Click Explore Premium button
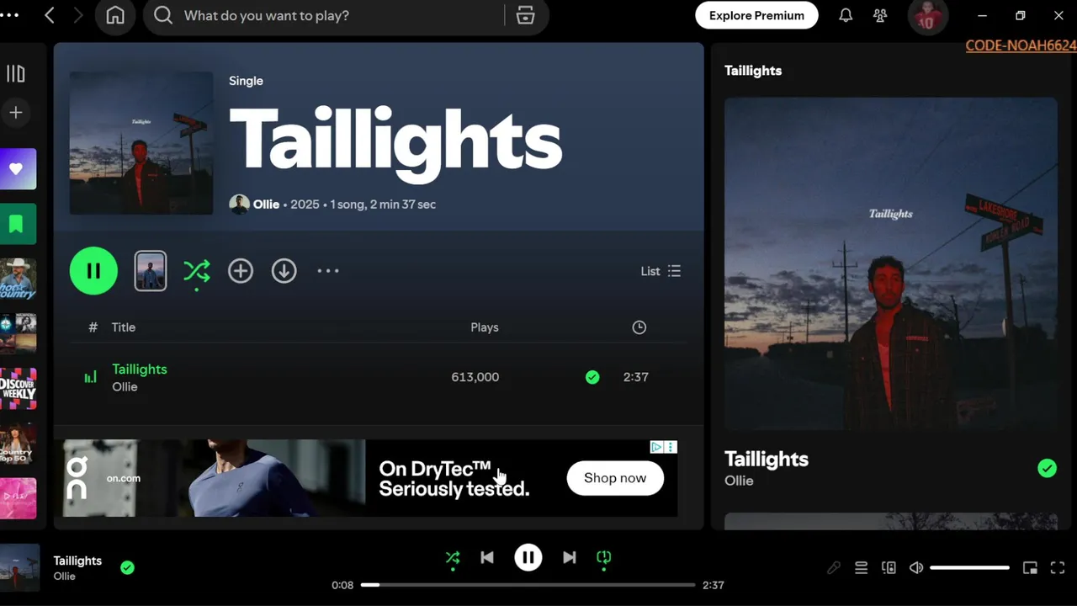Image resolution: width=1077 pixels, height=606 pixels. tap(756, 15)
